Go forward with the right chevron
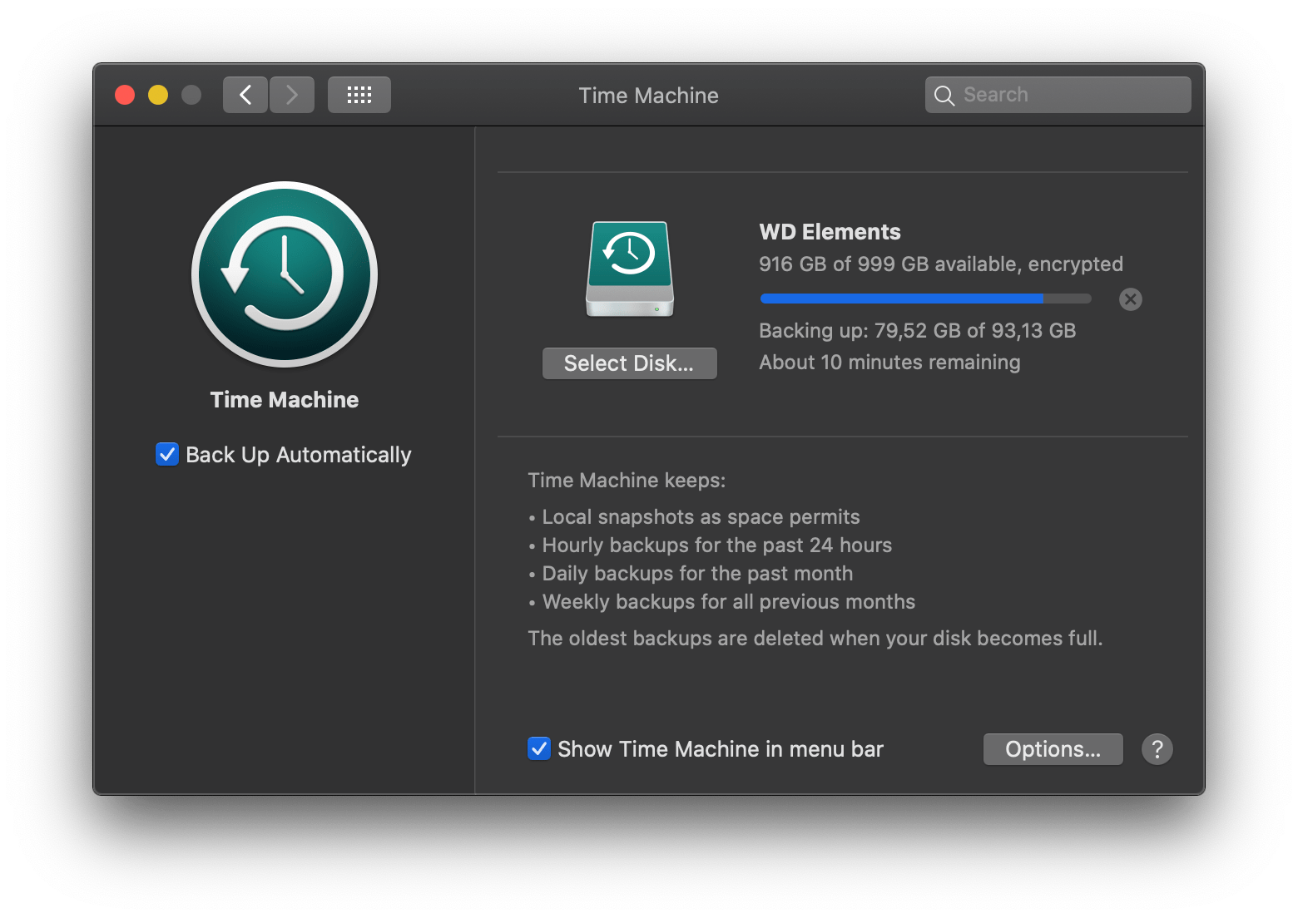 (x=292, y=95)
